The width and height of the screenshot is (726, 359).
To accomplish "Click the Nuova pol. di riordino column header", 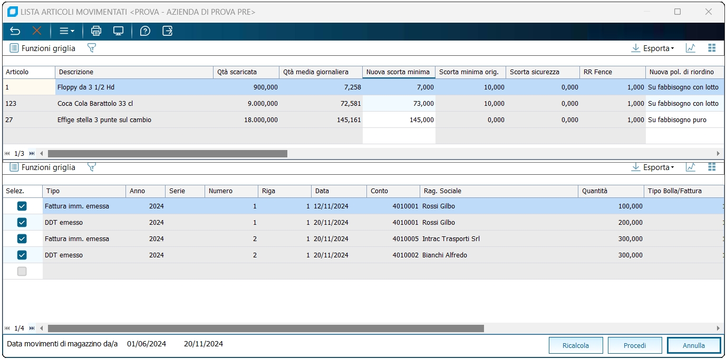I will pyautogui.click(x=684, y=72).
